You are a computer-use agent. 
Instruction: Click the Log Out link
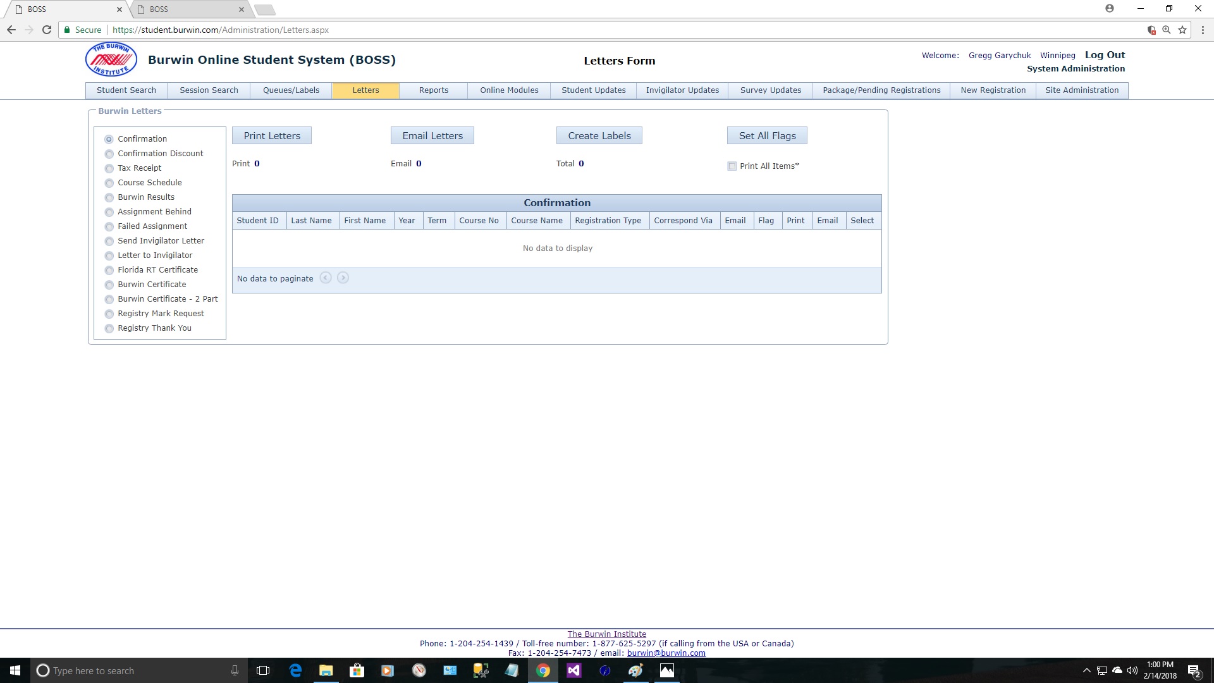click(1106, 54)
